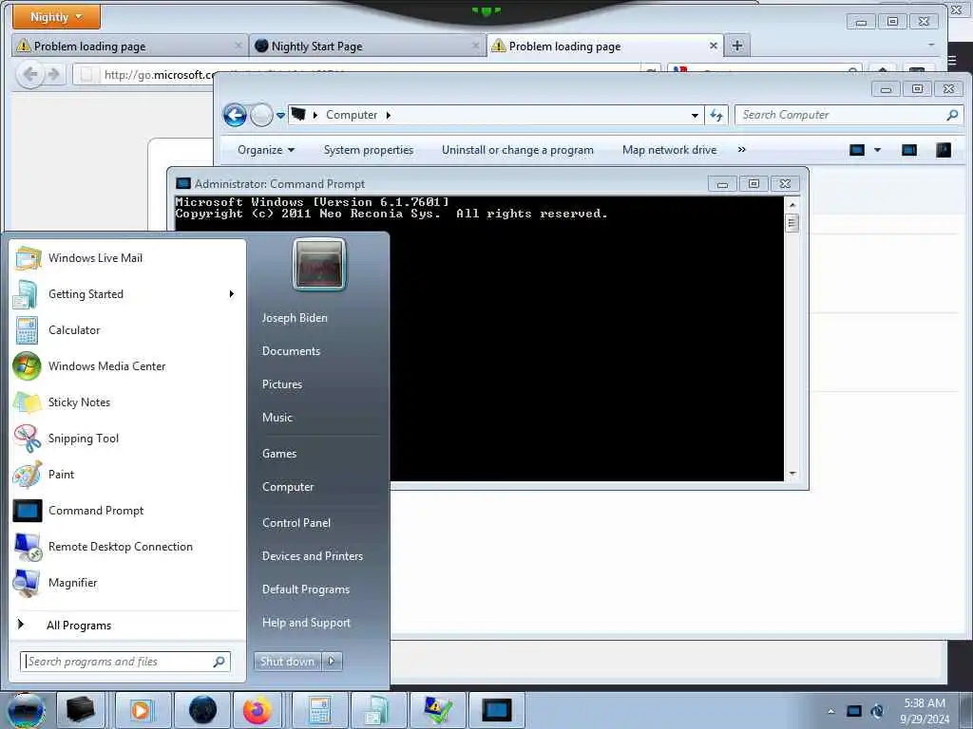This screenshot has width=973, height=729.
Task: Open the Organize menu in Explorer
Action: [x=266, y=150]
